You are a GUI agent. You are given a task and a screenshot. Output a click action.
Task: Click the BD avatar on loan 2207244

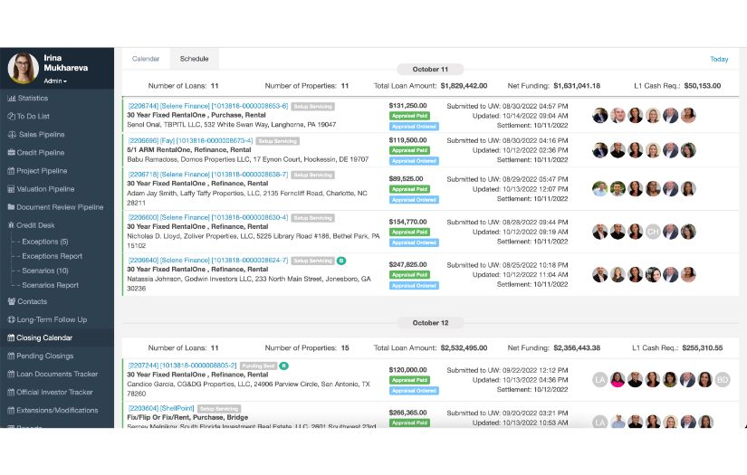pos(723,380)
